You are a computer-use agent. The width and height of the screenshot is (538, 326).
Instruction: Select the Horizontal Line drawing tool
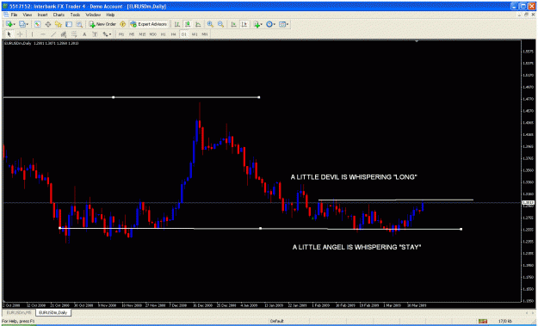(x=43, y=34)
